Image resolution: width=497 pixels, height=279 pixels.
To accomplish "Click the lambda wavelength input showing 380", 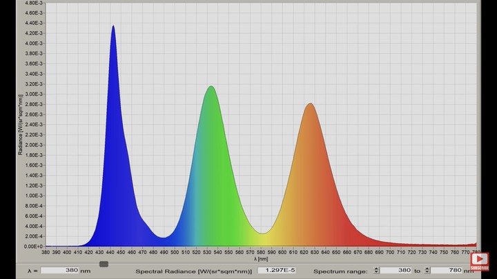I will tap(60, 271).
